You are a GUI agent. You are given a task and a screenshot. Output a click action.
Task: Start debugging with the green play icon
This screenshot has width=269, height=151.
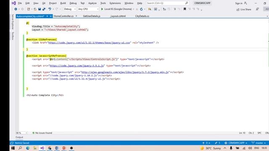102,9
